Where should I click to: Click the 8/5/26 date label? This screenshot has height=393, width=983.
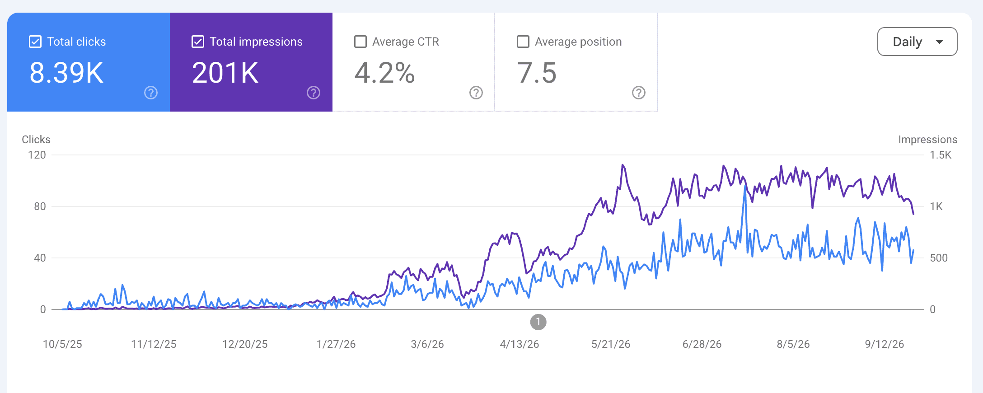click(x=793, y=344)
